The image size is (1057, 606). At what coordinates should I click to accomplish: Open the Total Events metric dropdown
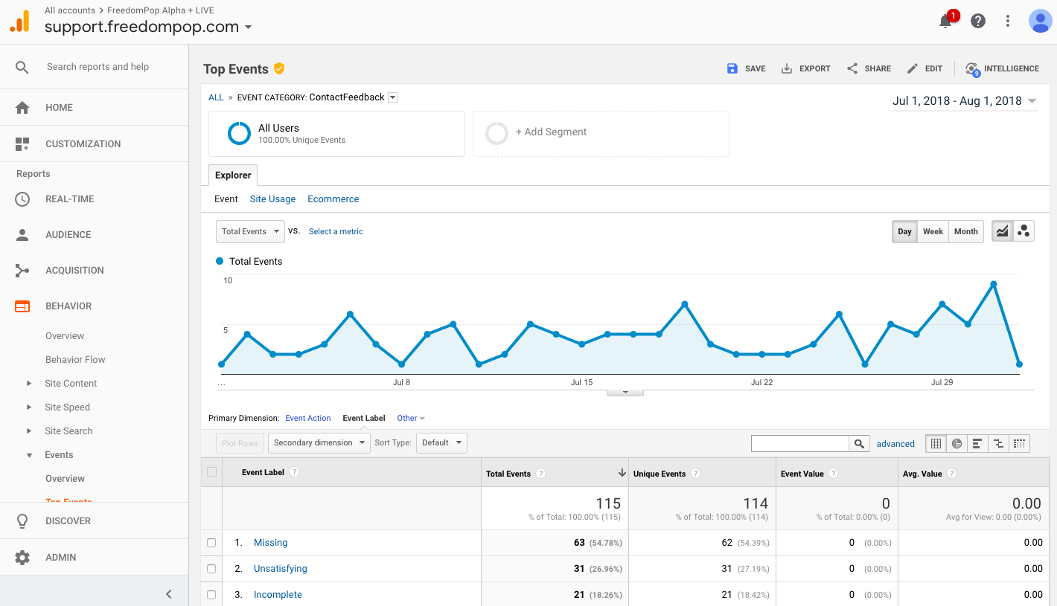tap(250, 231)
